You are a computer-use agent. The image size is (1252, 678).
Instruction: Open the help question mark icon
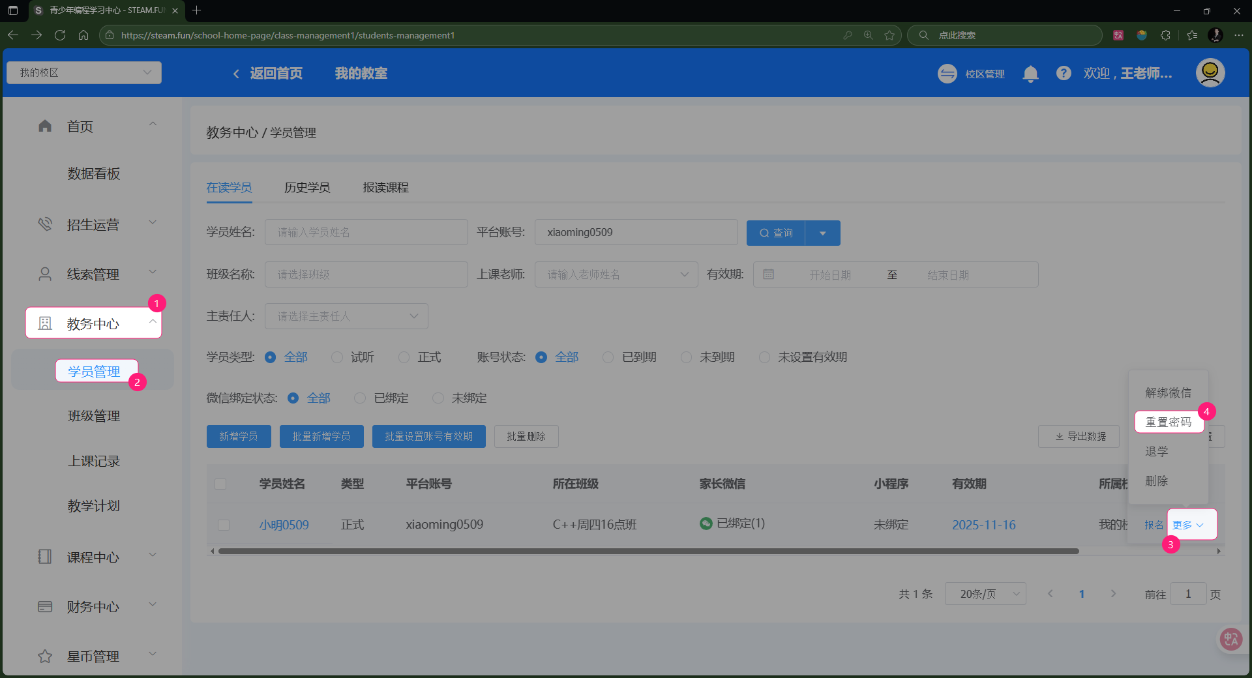[x=1064, y=74]
